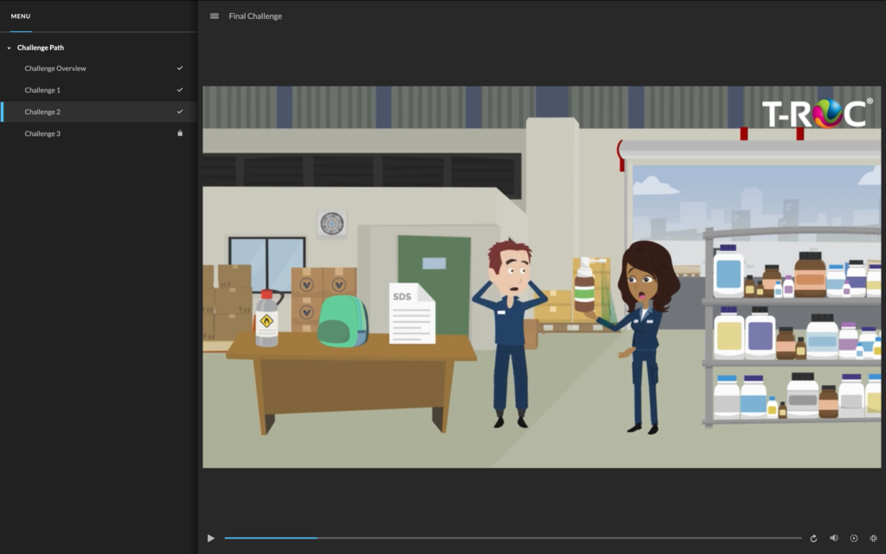Toggle the hamburger sidebar menu icon

tap(215, 16)
